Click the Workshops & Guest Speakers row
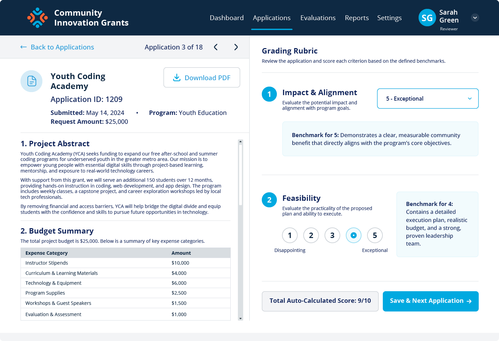 (125, 303)
